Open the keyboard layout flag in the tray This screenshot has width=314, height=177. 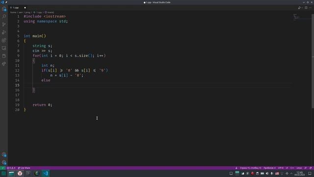(x=277, y=174)
